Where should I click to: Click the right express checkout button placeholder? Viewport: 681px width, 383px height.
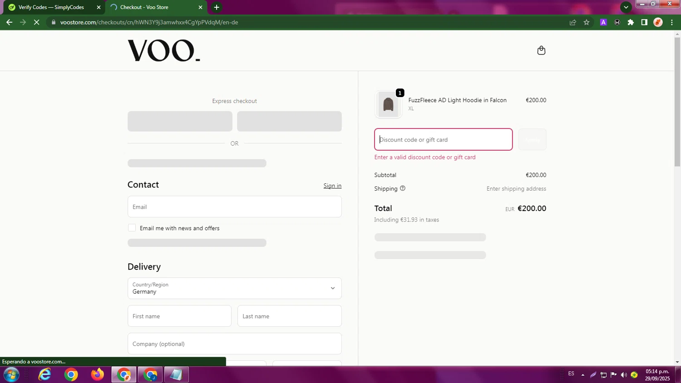(x=289, y=121)
